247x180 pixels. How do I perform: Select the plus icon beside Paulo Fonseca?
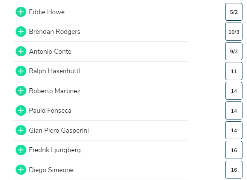(21, 110)
